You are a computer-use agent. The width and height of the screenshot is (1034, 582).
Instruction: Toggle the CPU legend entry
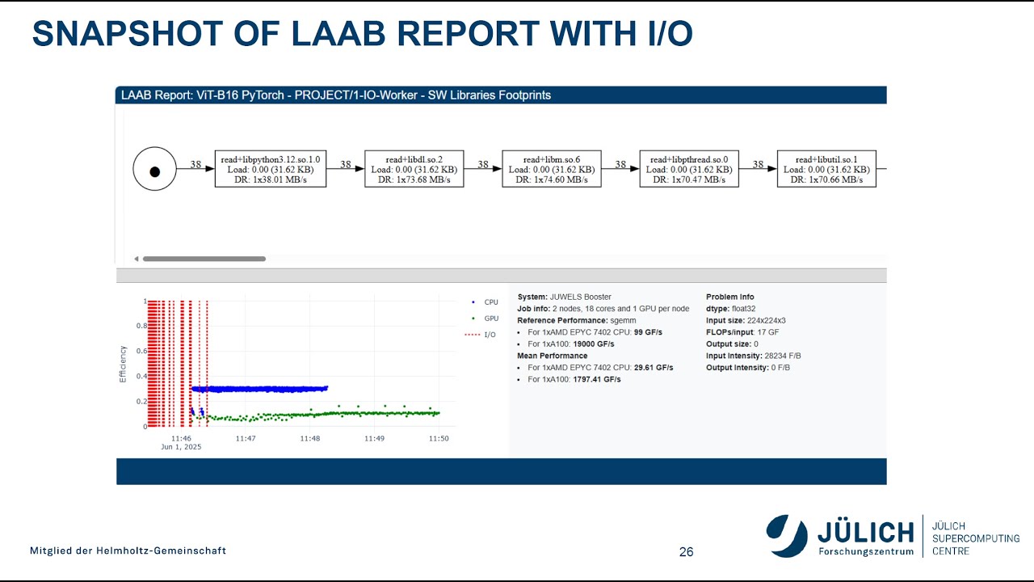[484, 302]
